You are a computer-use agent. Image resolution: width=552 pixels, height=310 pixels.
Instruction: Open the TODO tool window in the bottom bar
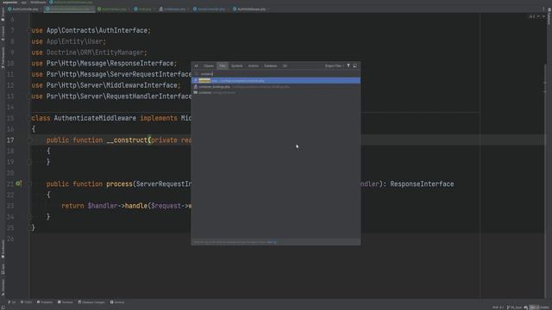pyautogui.click(x=27, y=302)
